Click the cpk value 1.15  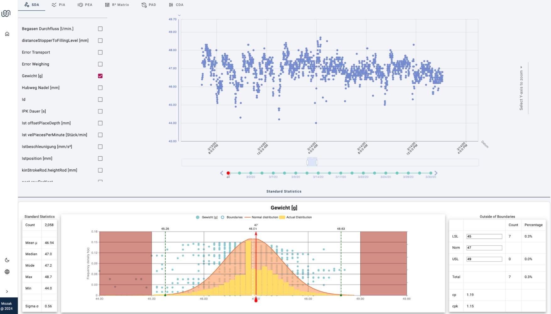coord(470,306)
